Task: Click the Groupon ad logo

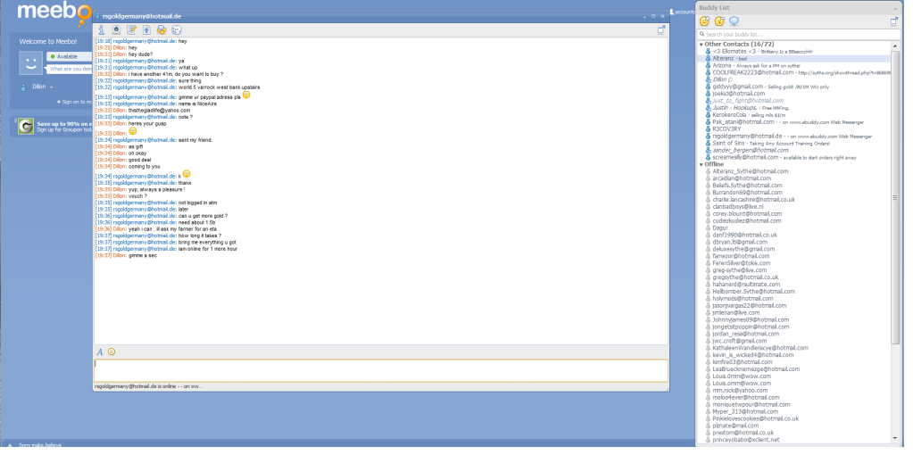Action: (x=26, y=127)
